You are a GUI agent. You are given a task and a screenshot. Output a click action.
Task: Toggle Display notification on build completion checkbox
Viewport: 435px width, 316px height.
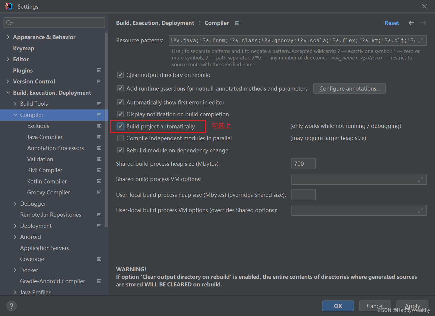(x=120, y=114)
